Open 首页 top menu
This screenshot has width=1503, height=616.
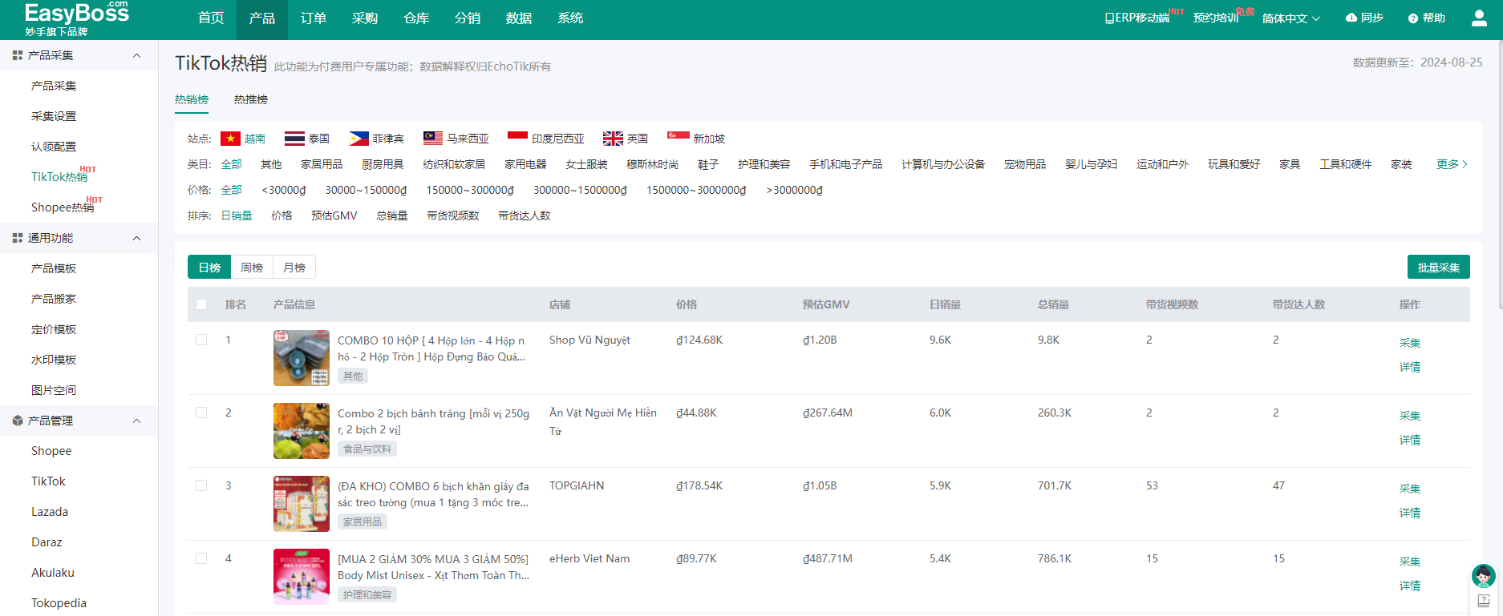[211, 18]
